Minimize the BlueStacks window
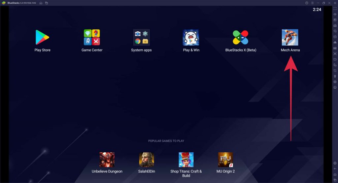Viewport: 338px width, 183px height. [318, 3]
